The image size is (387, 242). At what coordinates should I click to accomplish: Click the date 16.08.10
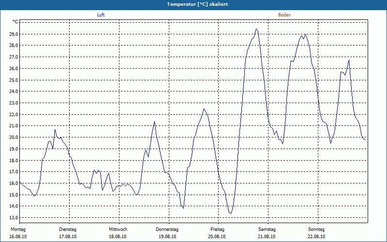coord(18,237)
